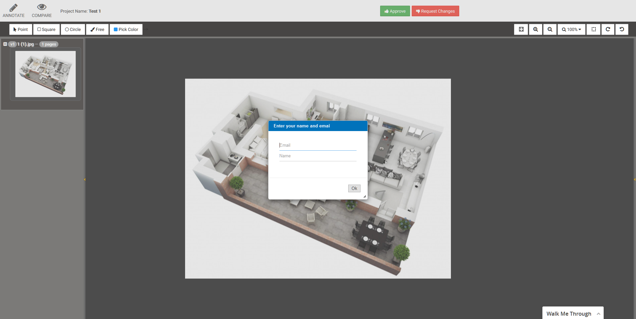Click the 'Enter your name and email' title bar
The width and height of the screenshot is (636, 319).
(x=318, y=126)
